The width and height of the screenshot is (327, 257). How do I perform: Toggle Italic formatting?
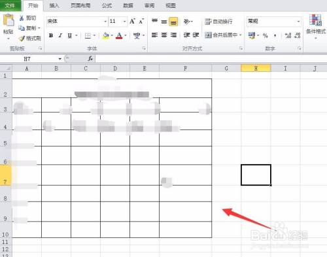click(60, 35)
